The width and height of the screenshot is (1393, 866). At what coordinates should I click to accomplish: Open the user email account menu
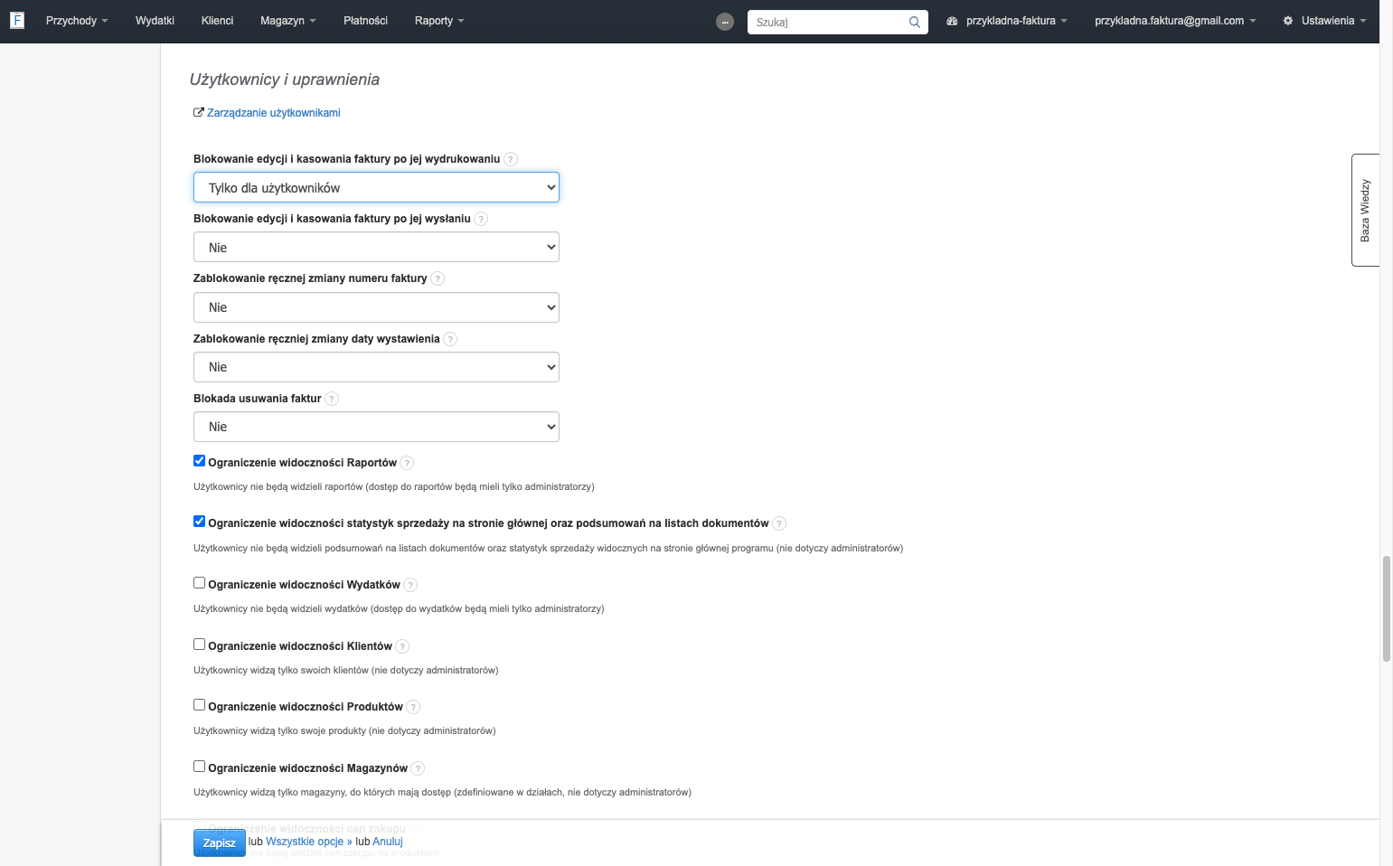1175,21
